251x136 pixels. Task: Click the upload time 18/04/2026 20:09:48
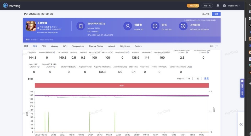[199, 29]
